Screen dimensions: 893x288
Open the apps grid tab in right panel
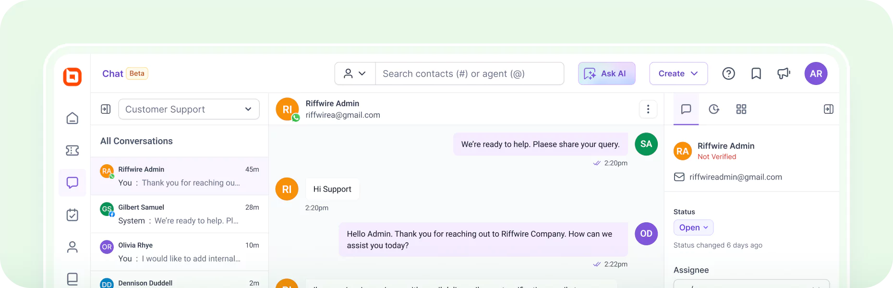[x=741, y=109]
